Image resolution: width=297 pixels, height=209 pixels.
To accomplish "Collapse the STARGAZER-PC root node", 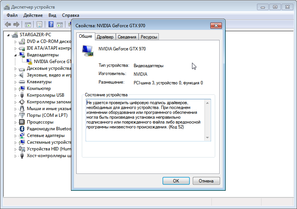I will 8,35.
